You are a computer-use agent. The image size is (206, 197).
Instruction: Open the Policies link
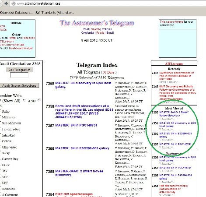107,29
